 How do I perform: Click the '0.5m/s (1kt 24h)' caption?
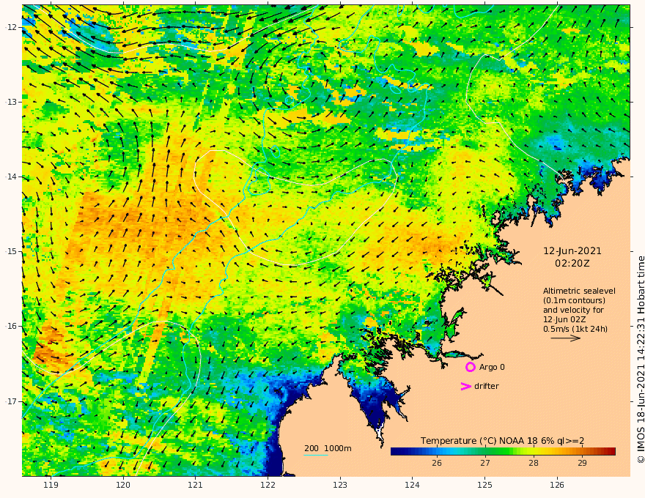click(575, 329)
